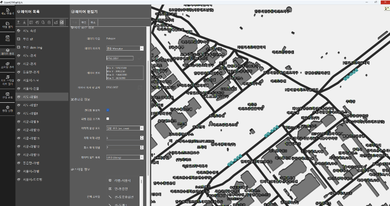The image size is (390, 206).
Task: Click the layer icon of 서울시-도로명 row
Action: tap(19, 179)
